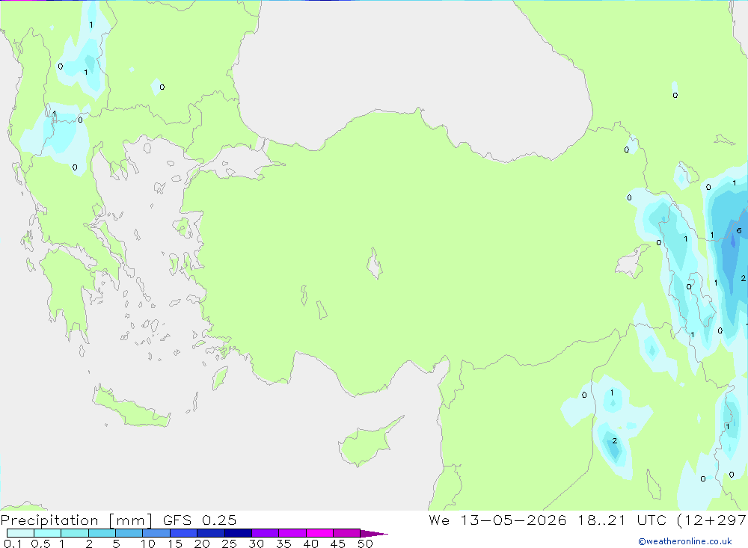748x548 pixels.
Task: Click the legend scale value '40'
Action: point(311,544)
